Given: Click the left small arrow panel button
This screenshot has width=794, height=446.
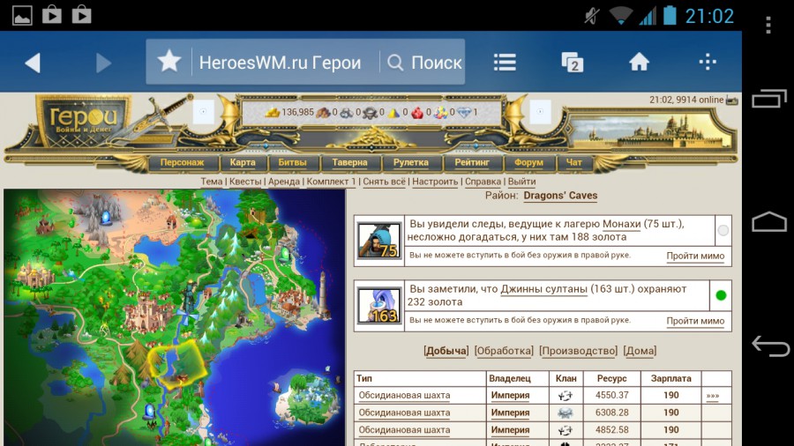Looking at the screenshot, I should [x=203, y=112].
